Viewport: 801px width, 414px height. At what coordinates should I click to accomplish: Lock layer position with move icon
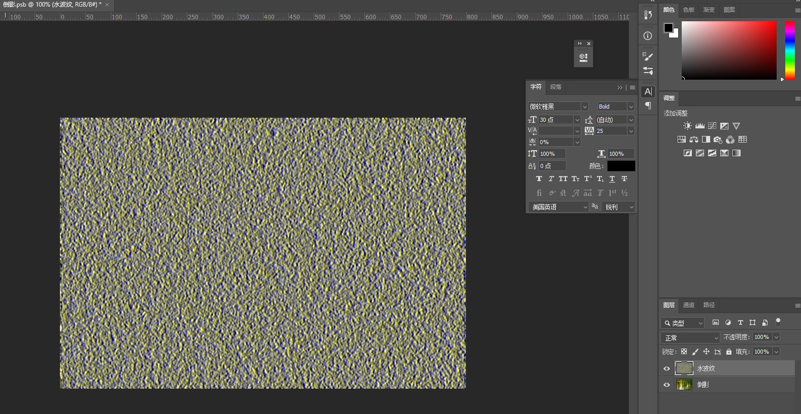tap(706, 352)
